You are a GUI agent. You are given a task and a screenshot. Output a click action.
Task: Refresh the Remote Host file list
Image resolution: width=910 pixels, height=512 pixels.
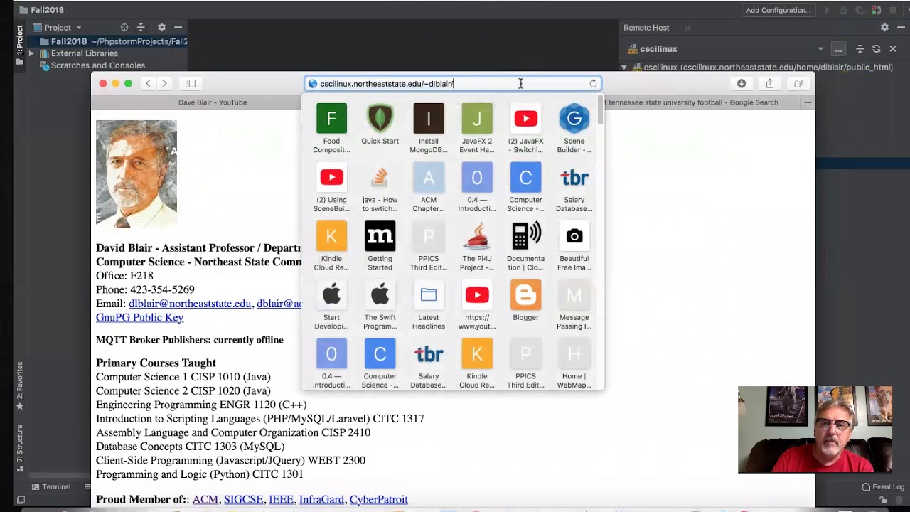click(877, 49)
